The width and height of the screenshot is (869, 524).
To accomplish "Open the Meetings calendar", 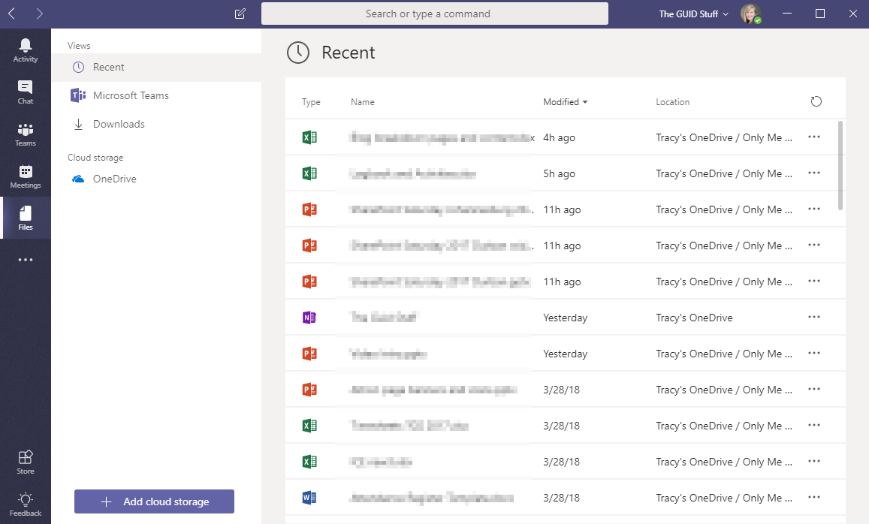I will point(26,176).
